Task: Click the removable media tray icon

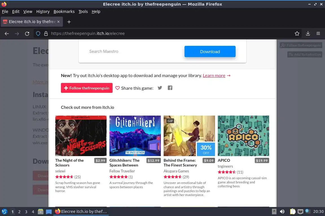Action: 274,211
